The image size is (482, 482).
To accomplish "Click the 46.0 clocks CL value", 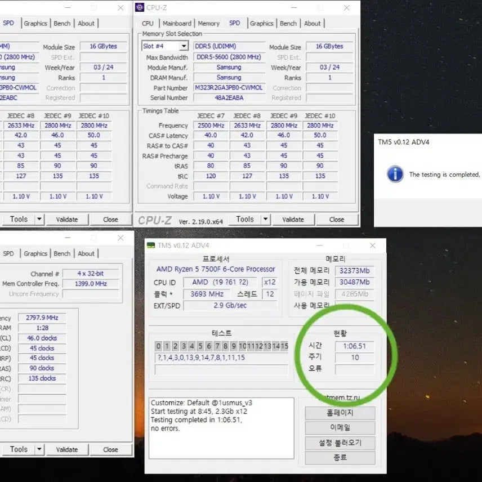I will (42, 338).
